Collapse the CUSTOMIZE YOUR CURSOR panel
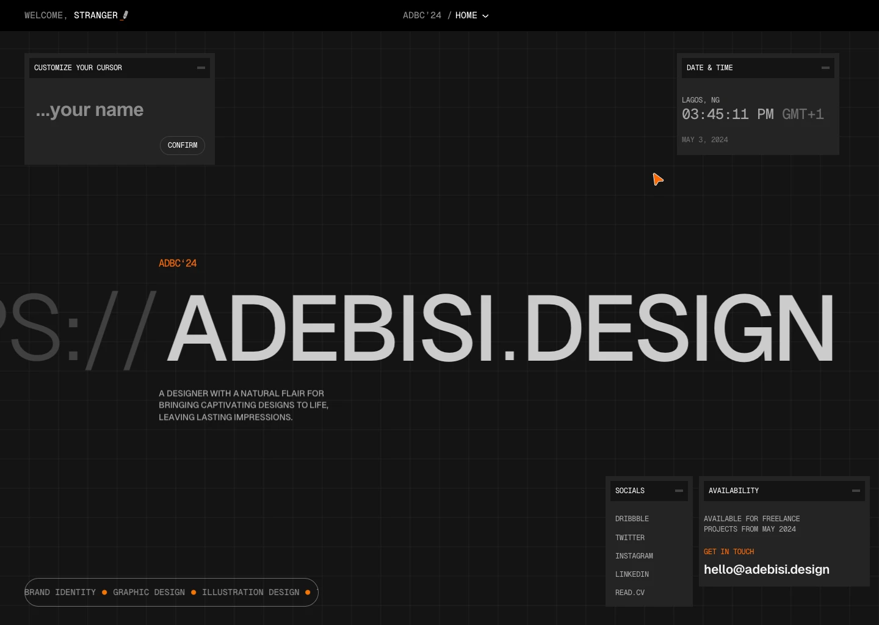The width and height of the screenshot is (879, 625). click(x=201, y=68)
